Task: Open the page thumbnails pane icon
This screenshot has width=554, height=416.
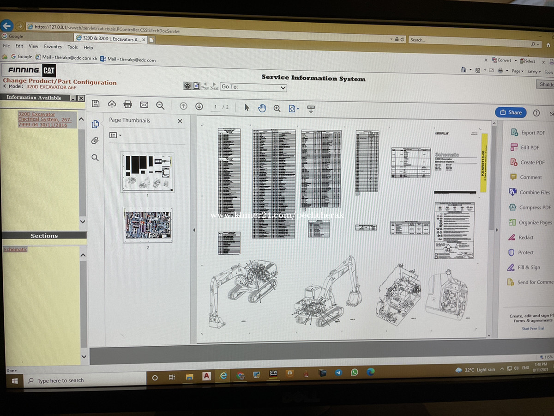Action: [95, 124]
